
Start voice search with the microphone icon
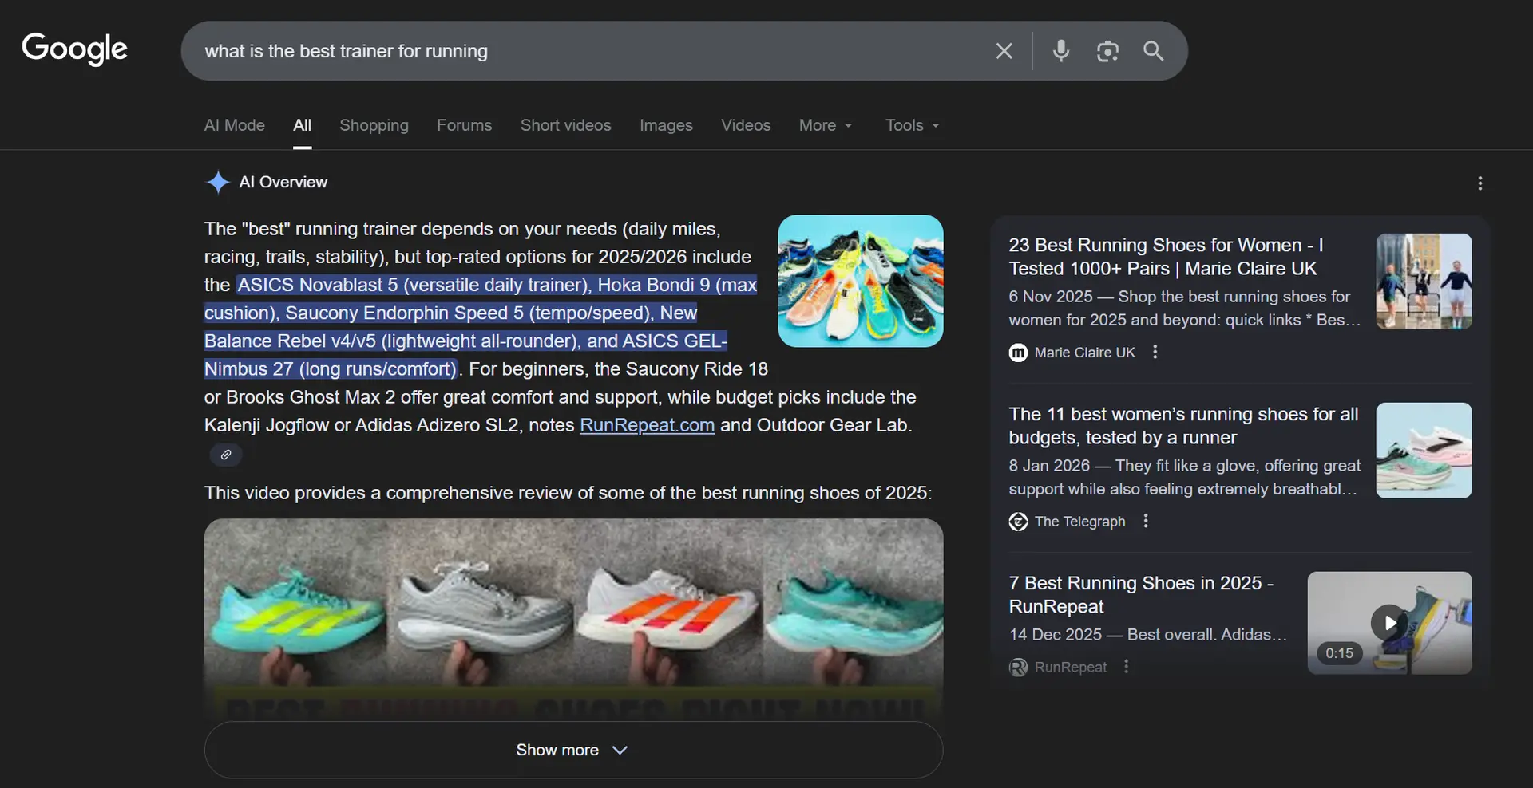[1060, 51]
